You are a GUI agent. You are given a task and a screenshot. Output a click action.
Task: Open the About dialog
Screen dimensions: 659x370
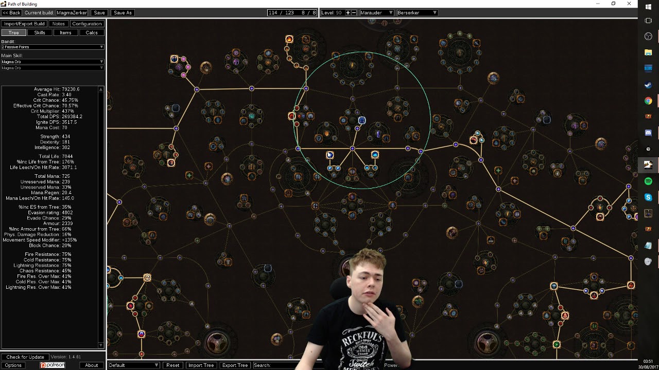pos(91,365)
